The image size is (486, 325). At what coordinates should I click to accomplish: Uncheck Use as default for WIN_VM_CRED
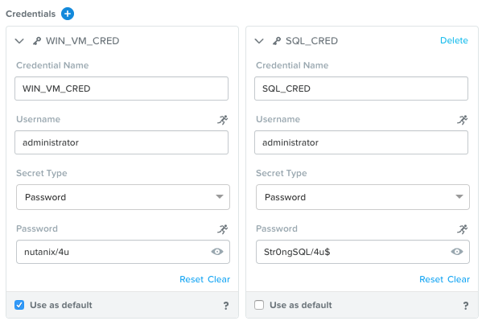(19, 305)
